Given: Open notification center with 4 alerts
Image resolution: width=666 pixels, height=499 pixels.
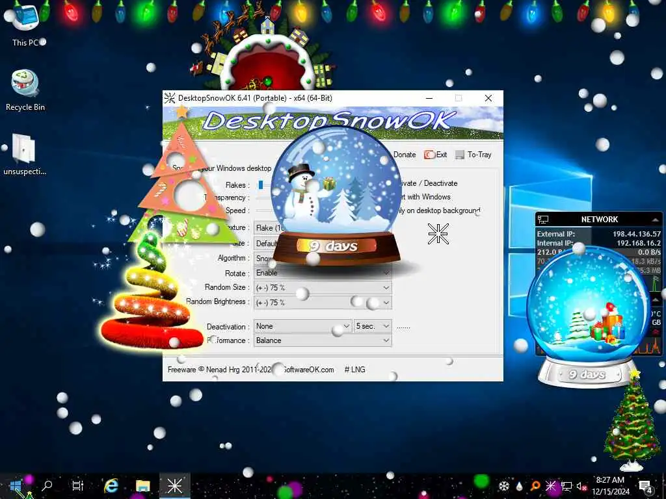Looking at the screenshot, I should tap(645, 486).
